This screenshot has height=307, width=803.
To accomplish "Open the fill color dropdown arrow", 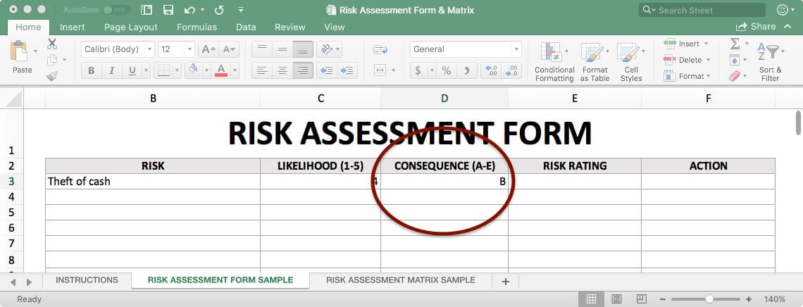I will [206, 70].
